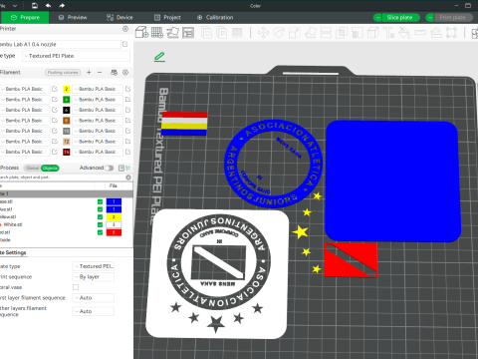Switch to the Prepare tab

(25, 18)
